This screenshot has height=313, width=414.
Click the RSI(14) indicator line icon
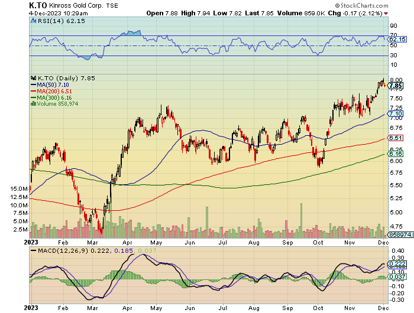tap(33, 22)
